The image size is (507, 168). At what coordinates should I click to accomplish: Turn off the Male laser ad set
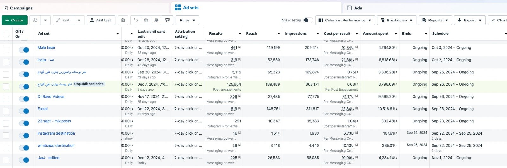coord(24,50)
